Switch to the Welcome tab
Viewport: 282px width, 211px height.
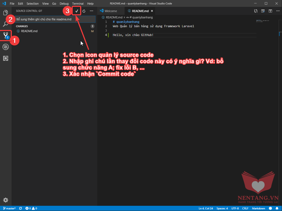click(110, 11)
